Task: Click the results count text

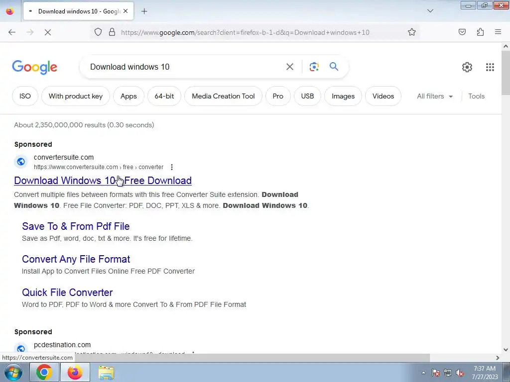Action: pos(84,125)
